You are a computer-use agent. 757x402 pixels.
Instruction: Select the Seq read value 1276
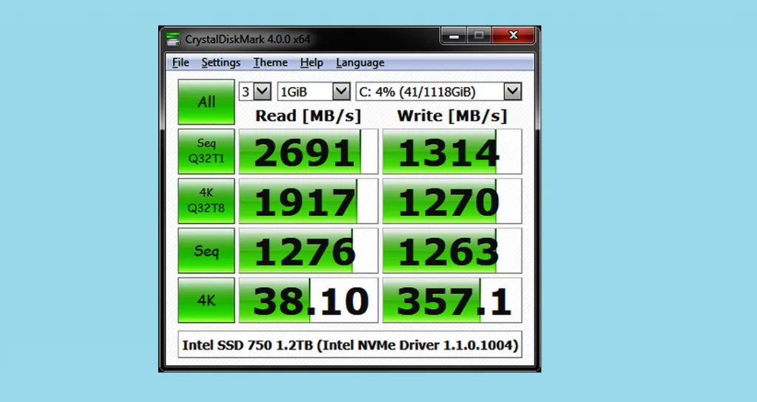pyautogui.click(x=308, y=251)
